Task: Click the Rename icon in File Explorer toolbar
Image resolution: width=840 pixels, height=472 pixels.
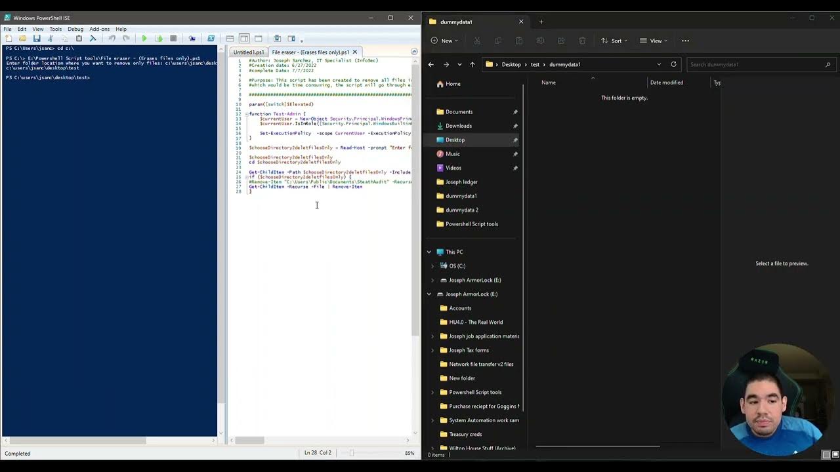Action: point(540,41)
